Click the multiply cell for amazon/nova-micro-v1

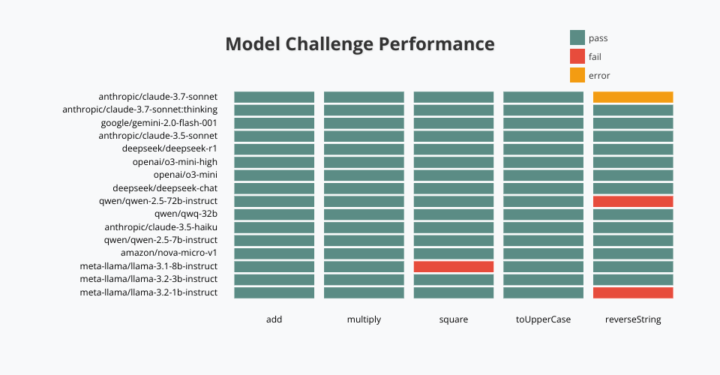(364, 253)
